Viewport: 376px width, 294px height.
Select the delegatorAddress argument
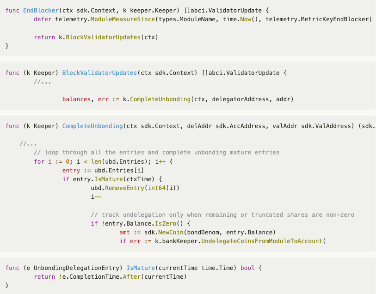(x=240, y=99)
